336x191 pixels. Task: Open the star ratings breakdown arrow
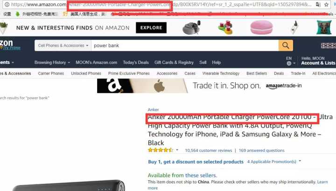(x=177, y=150)
